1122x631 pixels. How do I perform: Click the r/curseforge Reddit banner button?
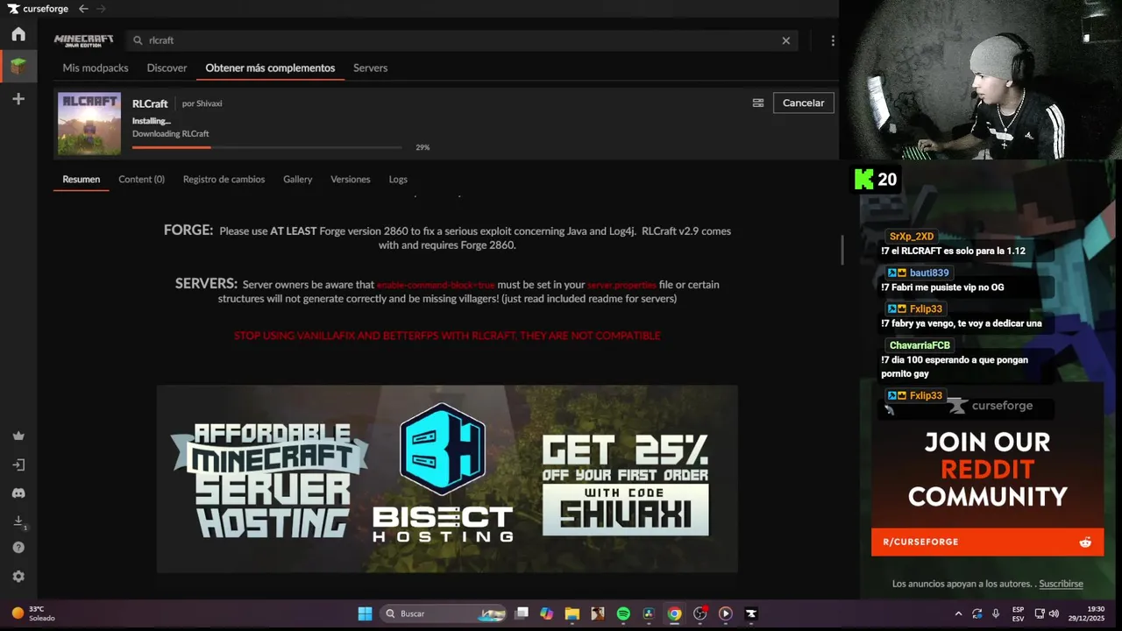987,542
